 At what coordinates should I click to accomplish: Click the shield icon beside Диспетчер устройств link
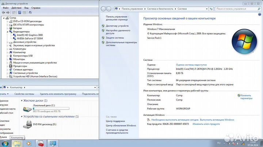tap(103, 26)
